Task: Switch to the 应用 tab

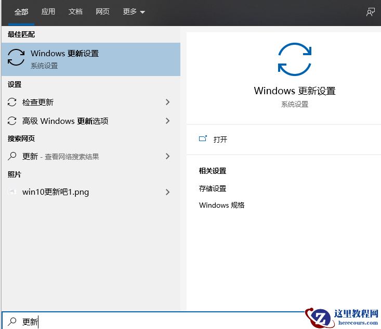Action: (48, 11)
